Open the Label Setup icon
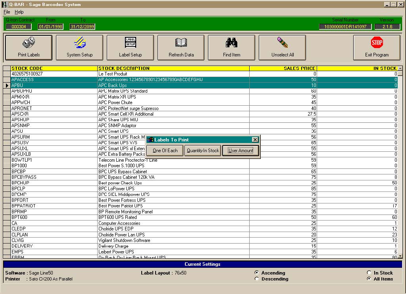The height and width of the screenshot is (294, 406). [131, 43]
